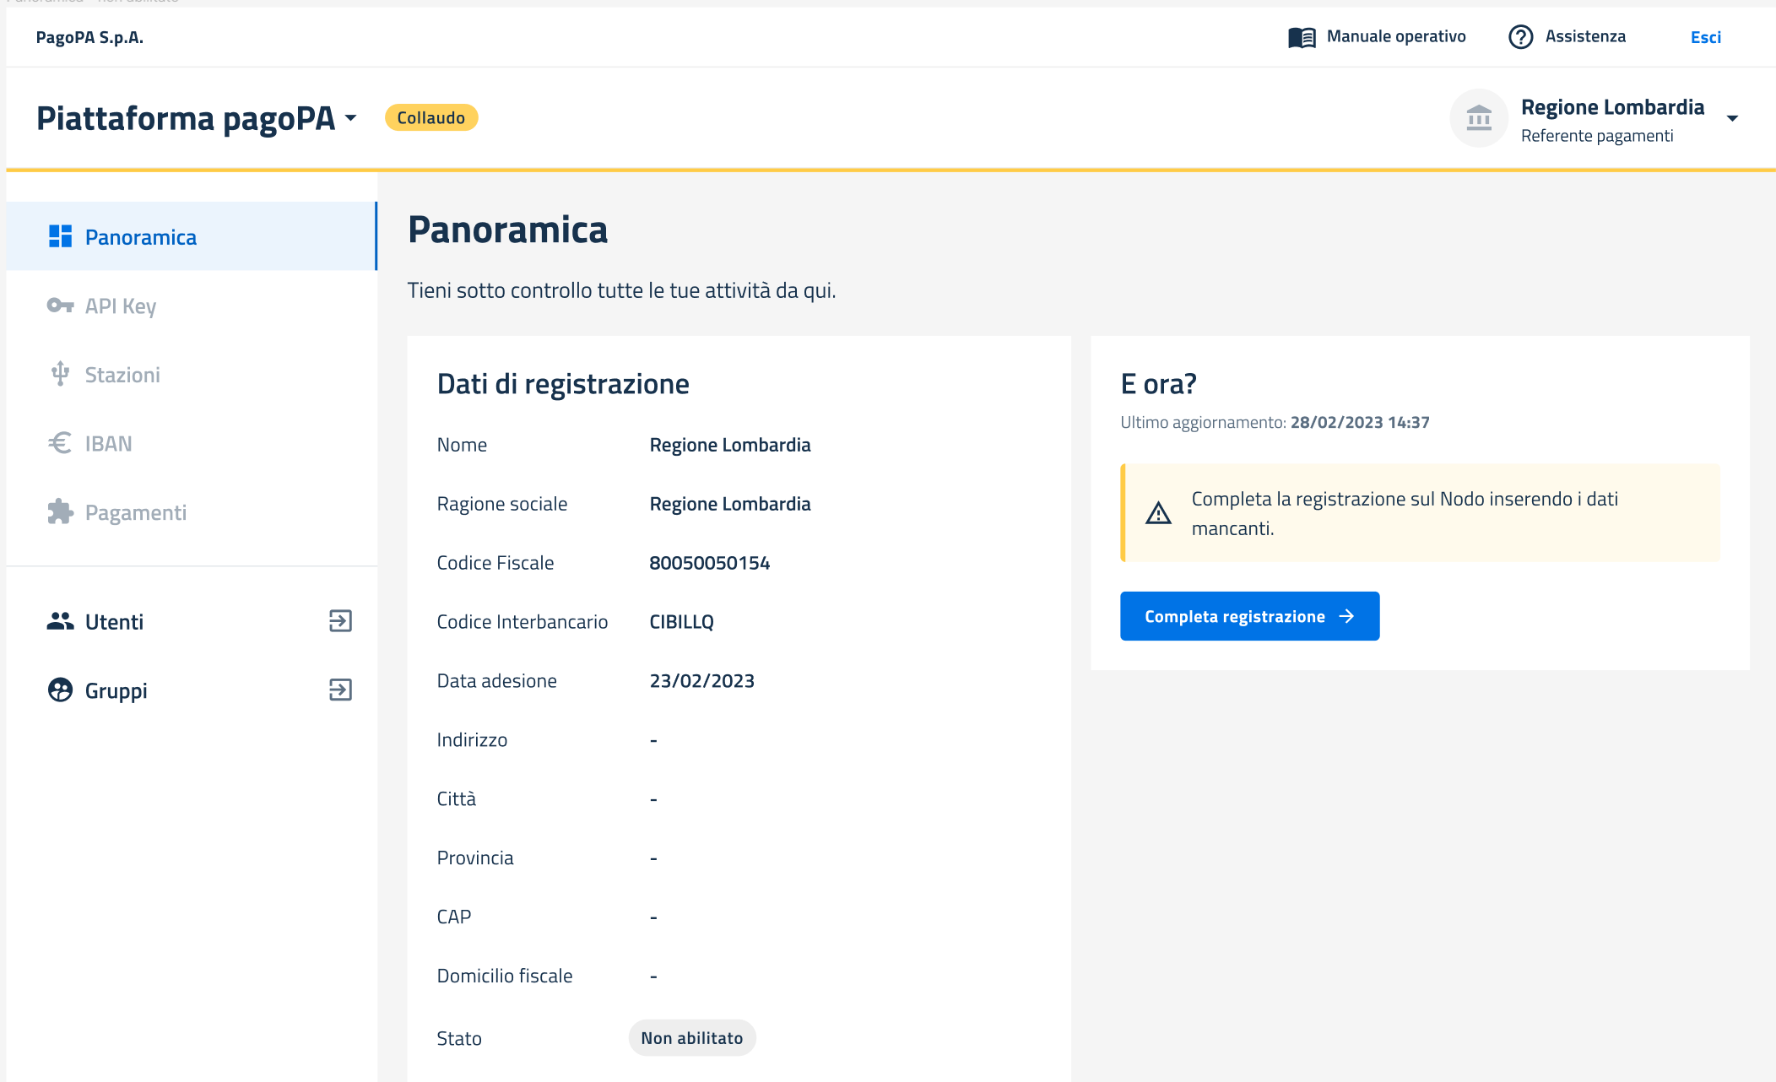Open Utenti via its exit arrow icon
Viewport: 1776px width, 1082px height.
pos(340,621)
